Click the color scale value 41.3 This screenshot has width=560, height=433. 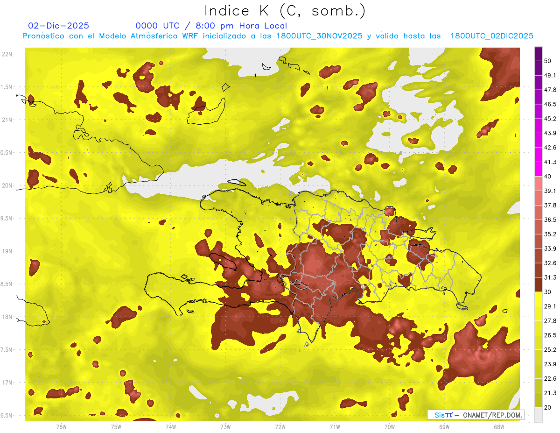550,162
